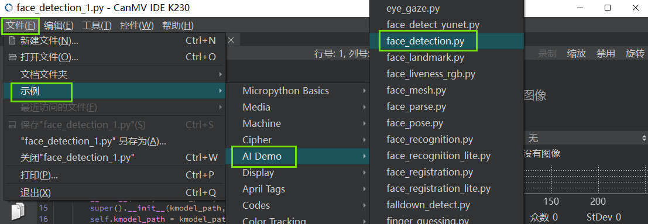Click the new file document icon
This screenshot has height=224, width=648.
(12, 40)
